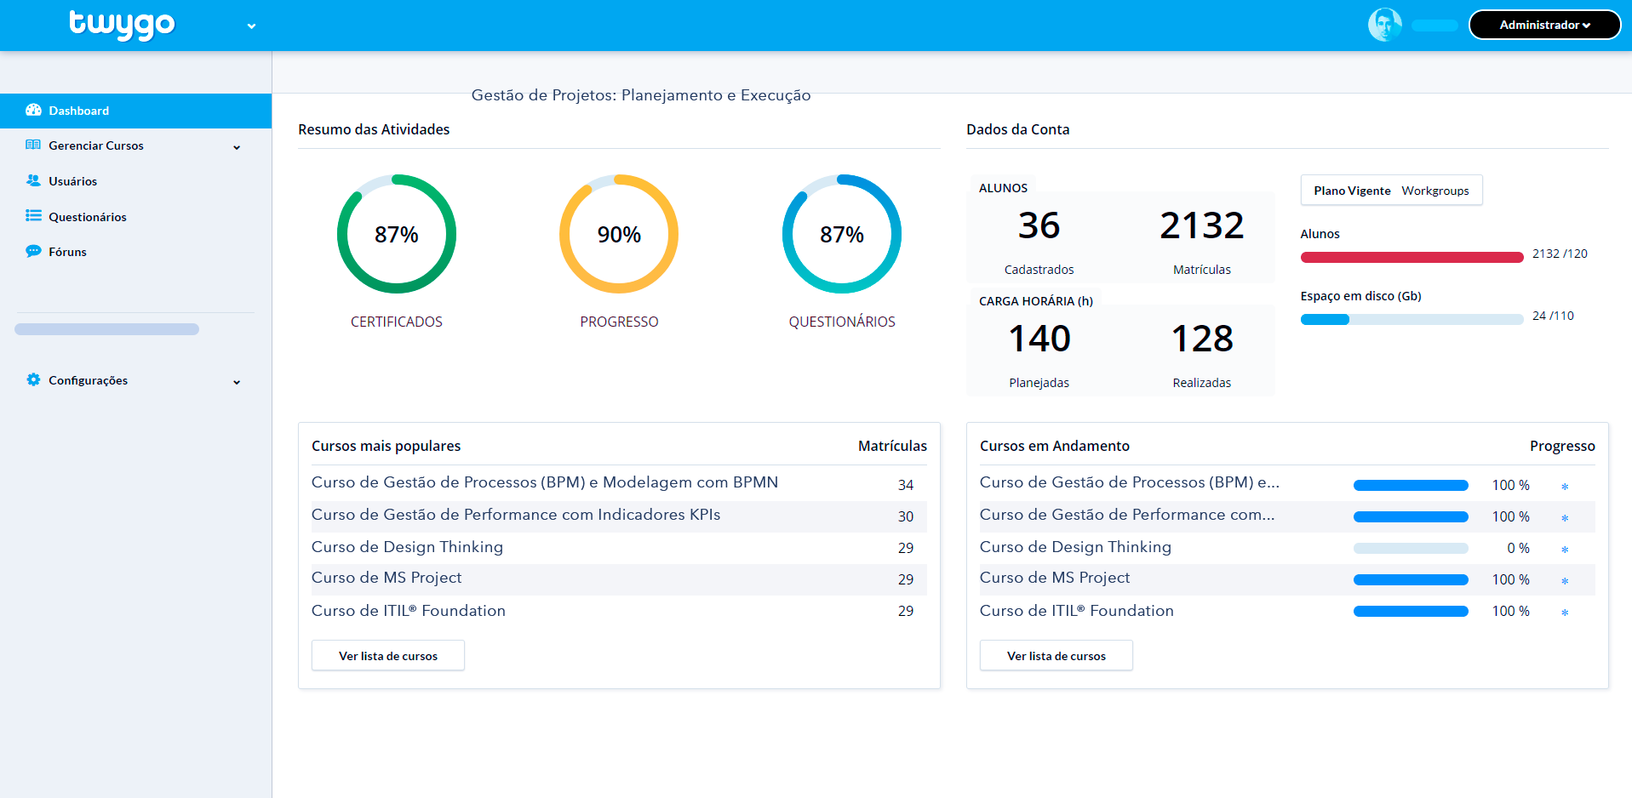Image resolution: width=1632 pixels, height=798 pixels.
Task: Click the Certificados 87% circular chart
Action: click(x=397, y=234)
